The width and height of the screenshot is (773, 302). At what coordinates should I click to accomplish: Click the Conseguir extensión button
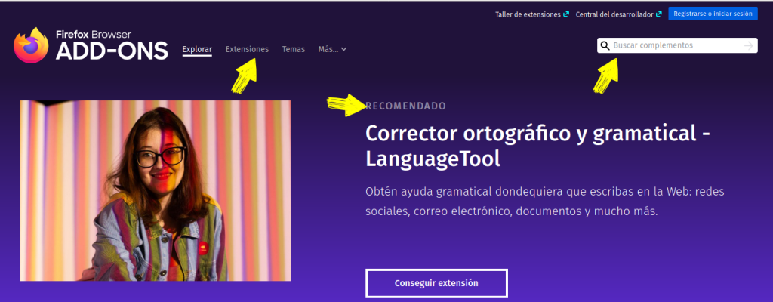436,283
